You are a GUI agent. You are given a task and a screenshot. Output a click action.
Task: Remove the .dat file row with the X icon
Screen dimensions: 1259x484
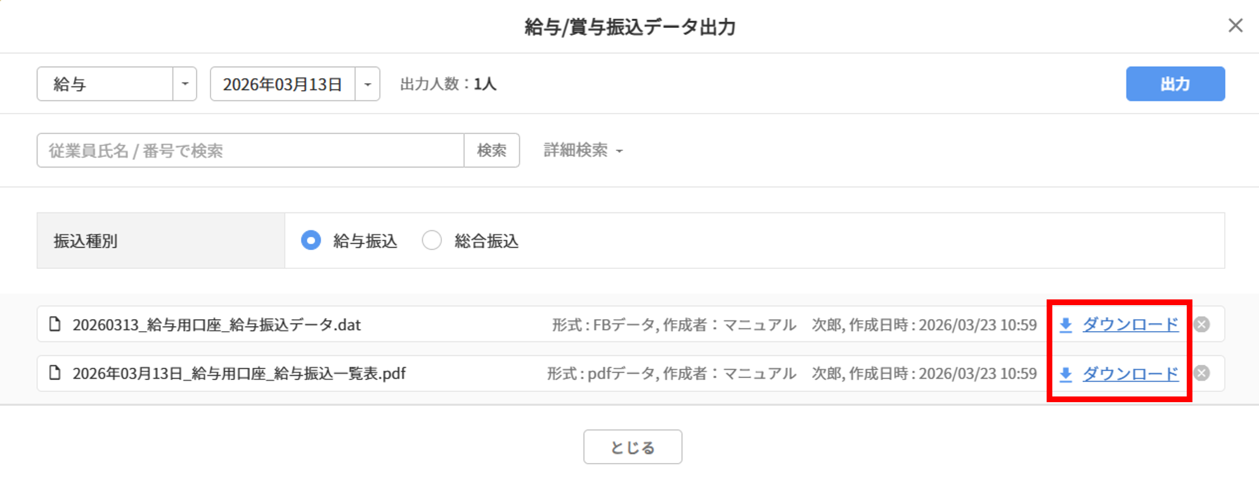tap(1201, 325)
